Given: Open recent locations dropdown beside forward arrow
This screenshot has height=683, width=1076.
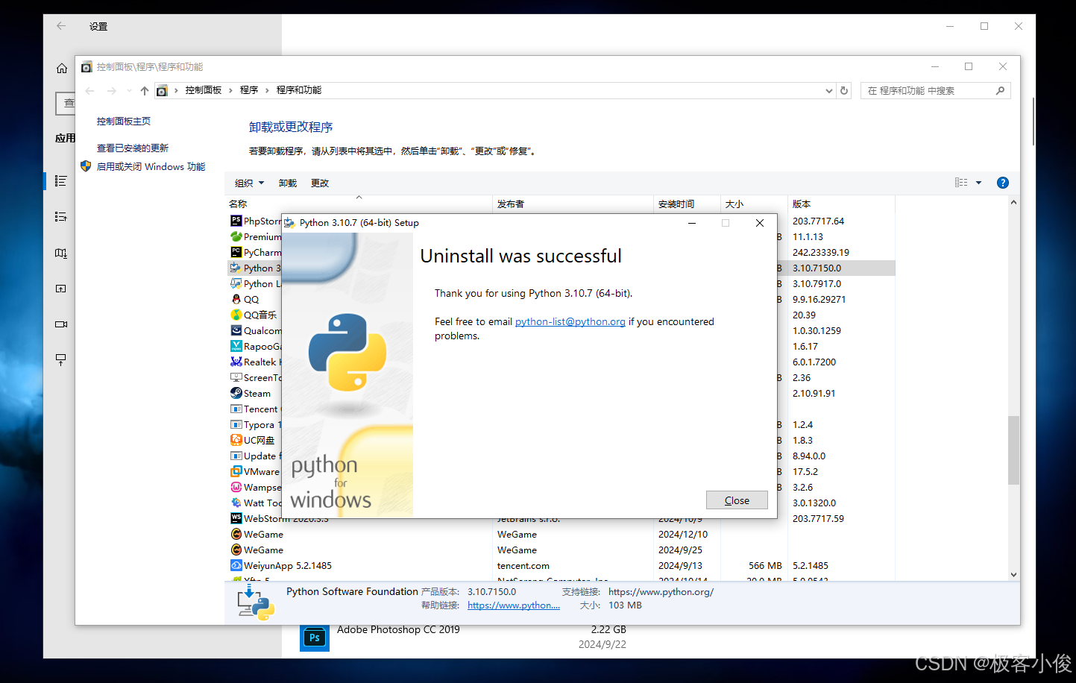Looking at the screenshot, I should (x=129, y=90).
